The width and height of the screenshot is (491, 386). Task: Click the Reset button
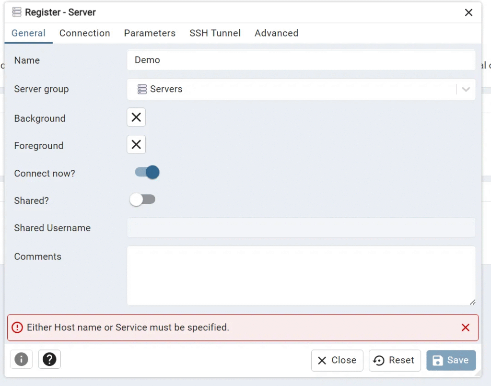pos(395,360)
